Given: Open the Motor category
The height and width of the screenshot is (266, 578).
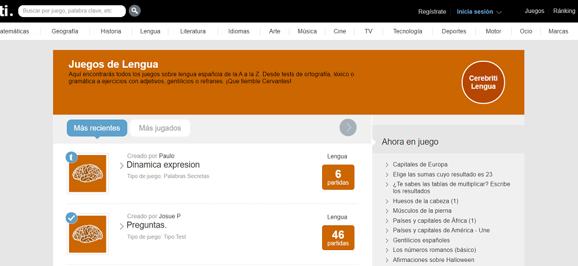Looking at the screenshot, I should [x=493, y=31].
